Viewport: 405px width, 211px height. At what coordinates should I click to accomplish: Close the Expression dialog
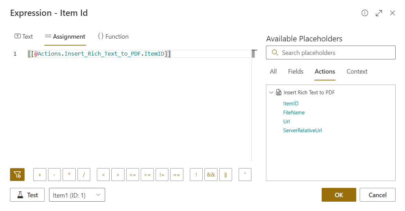[393, 13]
